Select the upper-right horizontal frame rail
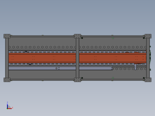This screenshot has height=116, width=155. [x=113, y=36]
